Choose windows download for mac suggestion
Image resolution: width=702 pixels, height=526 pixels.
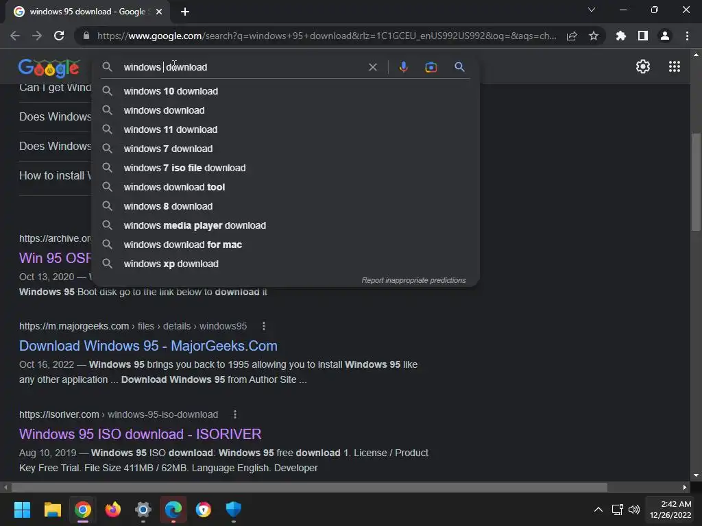(285, 245)
